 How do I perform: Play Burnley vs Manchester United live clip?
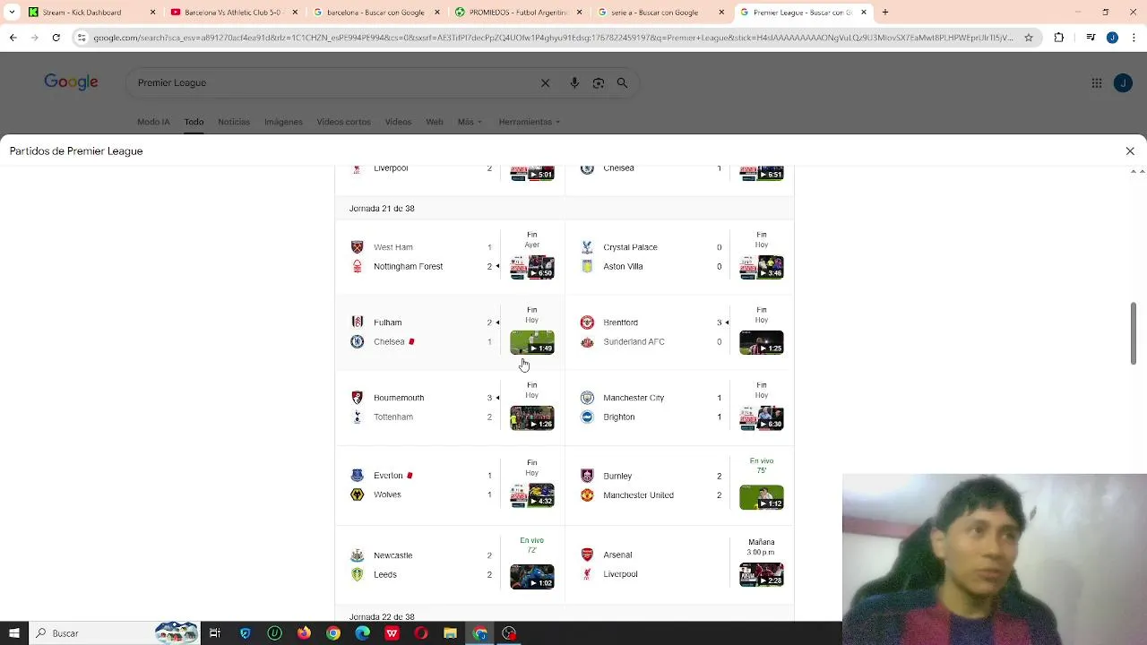[x=762, y=497]
